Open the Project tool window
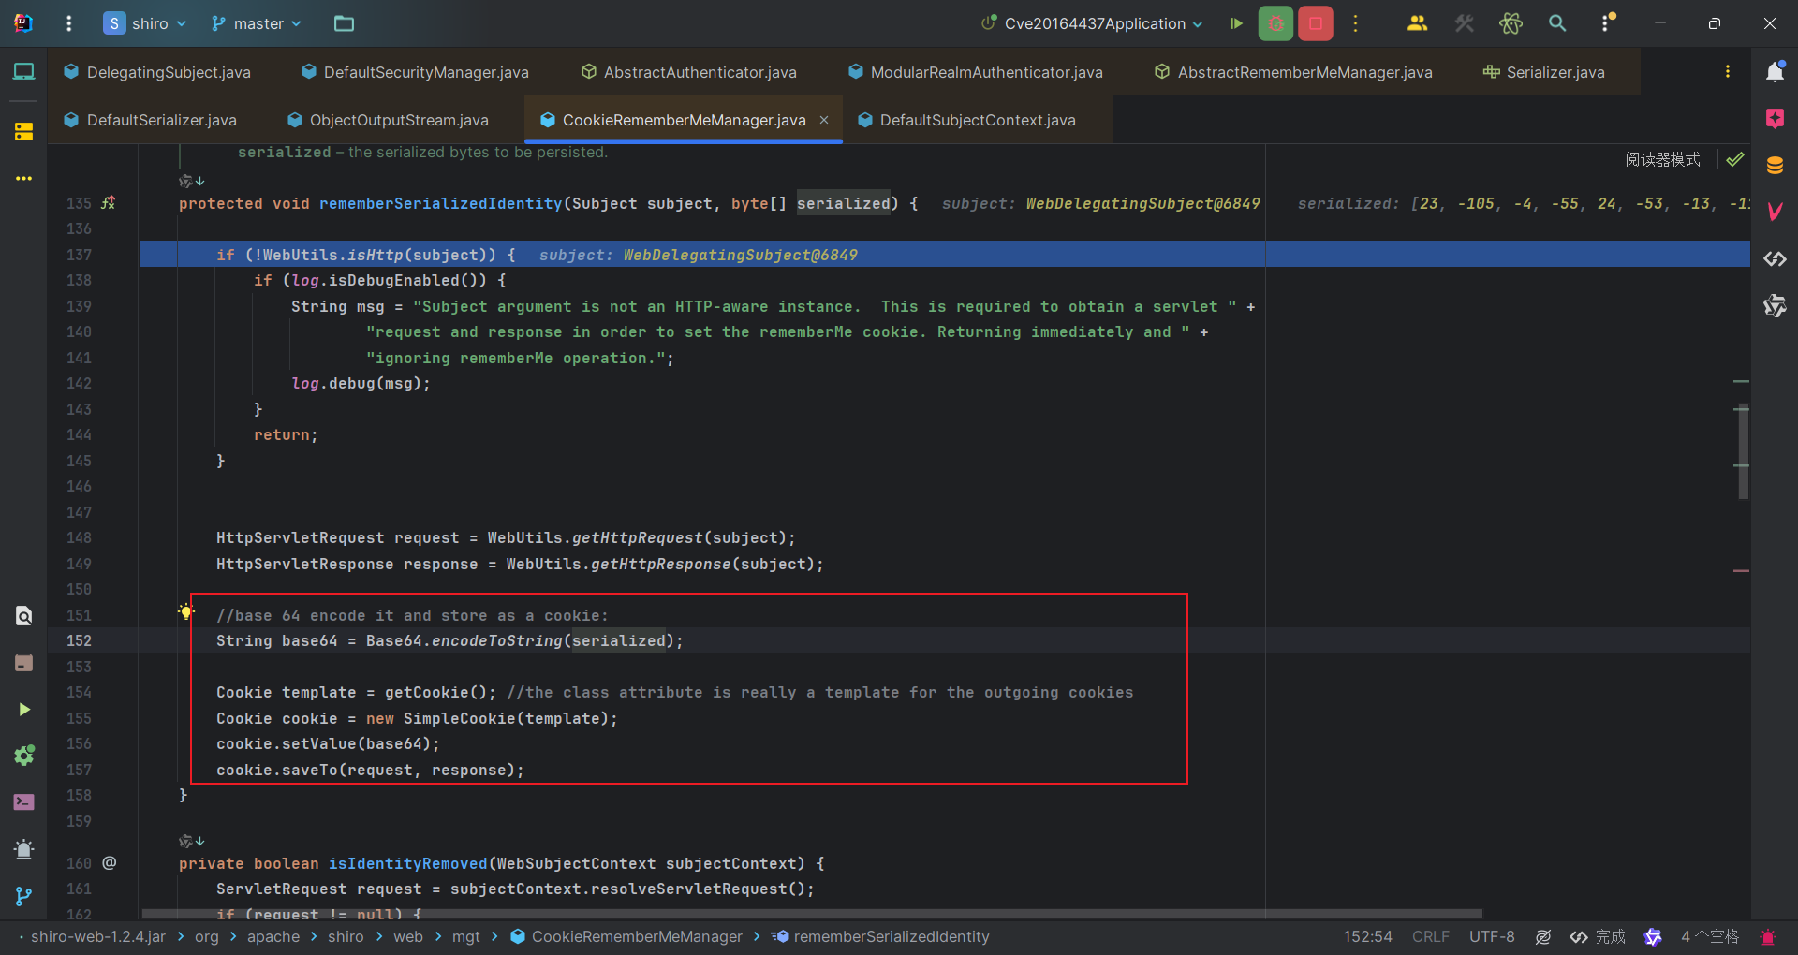This screenshot has width=1798, height=955. click(23, 71)
